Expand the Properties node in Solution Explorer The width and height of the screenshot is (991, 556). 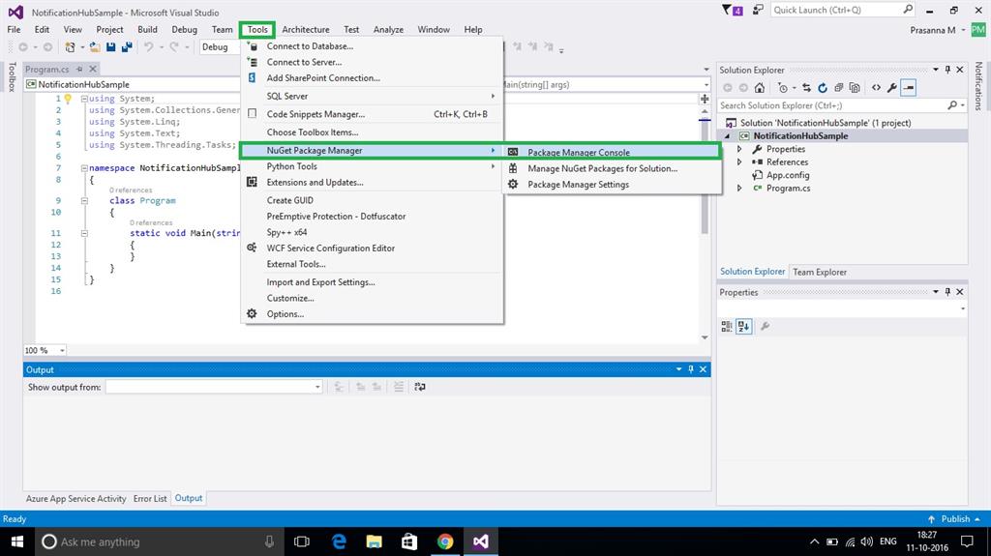click(x=739, y=149)
